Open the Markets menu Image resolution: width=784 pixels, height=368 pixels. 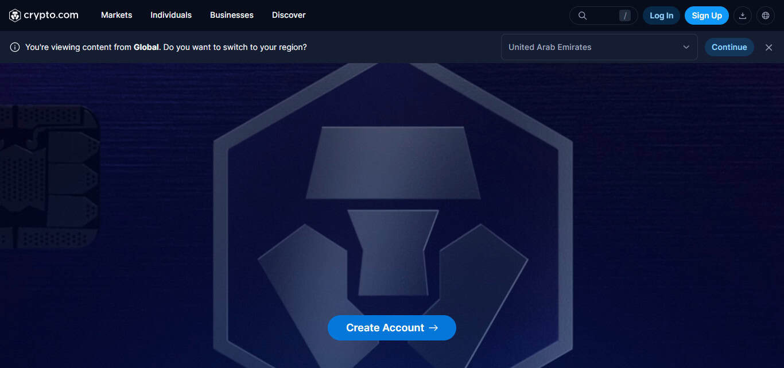click(117, 15)
